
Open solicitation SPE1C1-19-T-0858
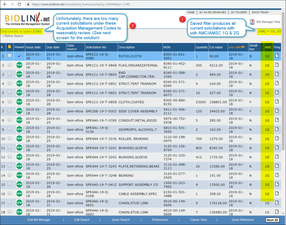pyautogui.click(x=101, y=102)
